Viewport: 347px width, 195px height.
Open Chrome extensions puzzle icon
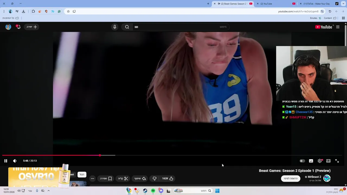point(33,11)
